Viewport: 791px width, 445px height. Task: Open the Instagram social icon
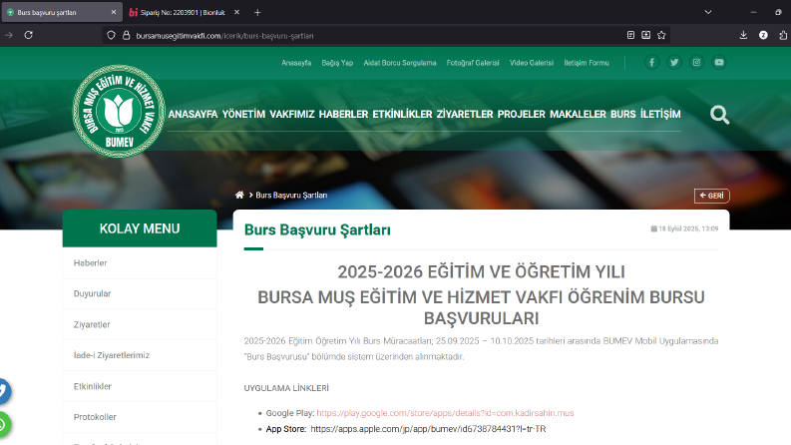tap(696, 63)
